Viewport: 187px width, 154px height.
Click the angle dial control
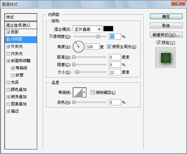tap(79, 47)
